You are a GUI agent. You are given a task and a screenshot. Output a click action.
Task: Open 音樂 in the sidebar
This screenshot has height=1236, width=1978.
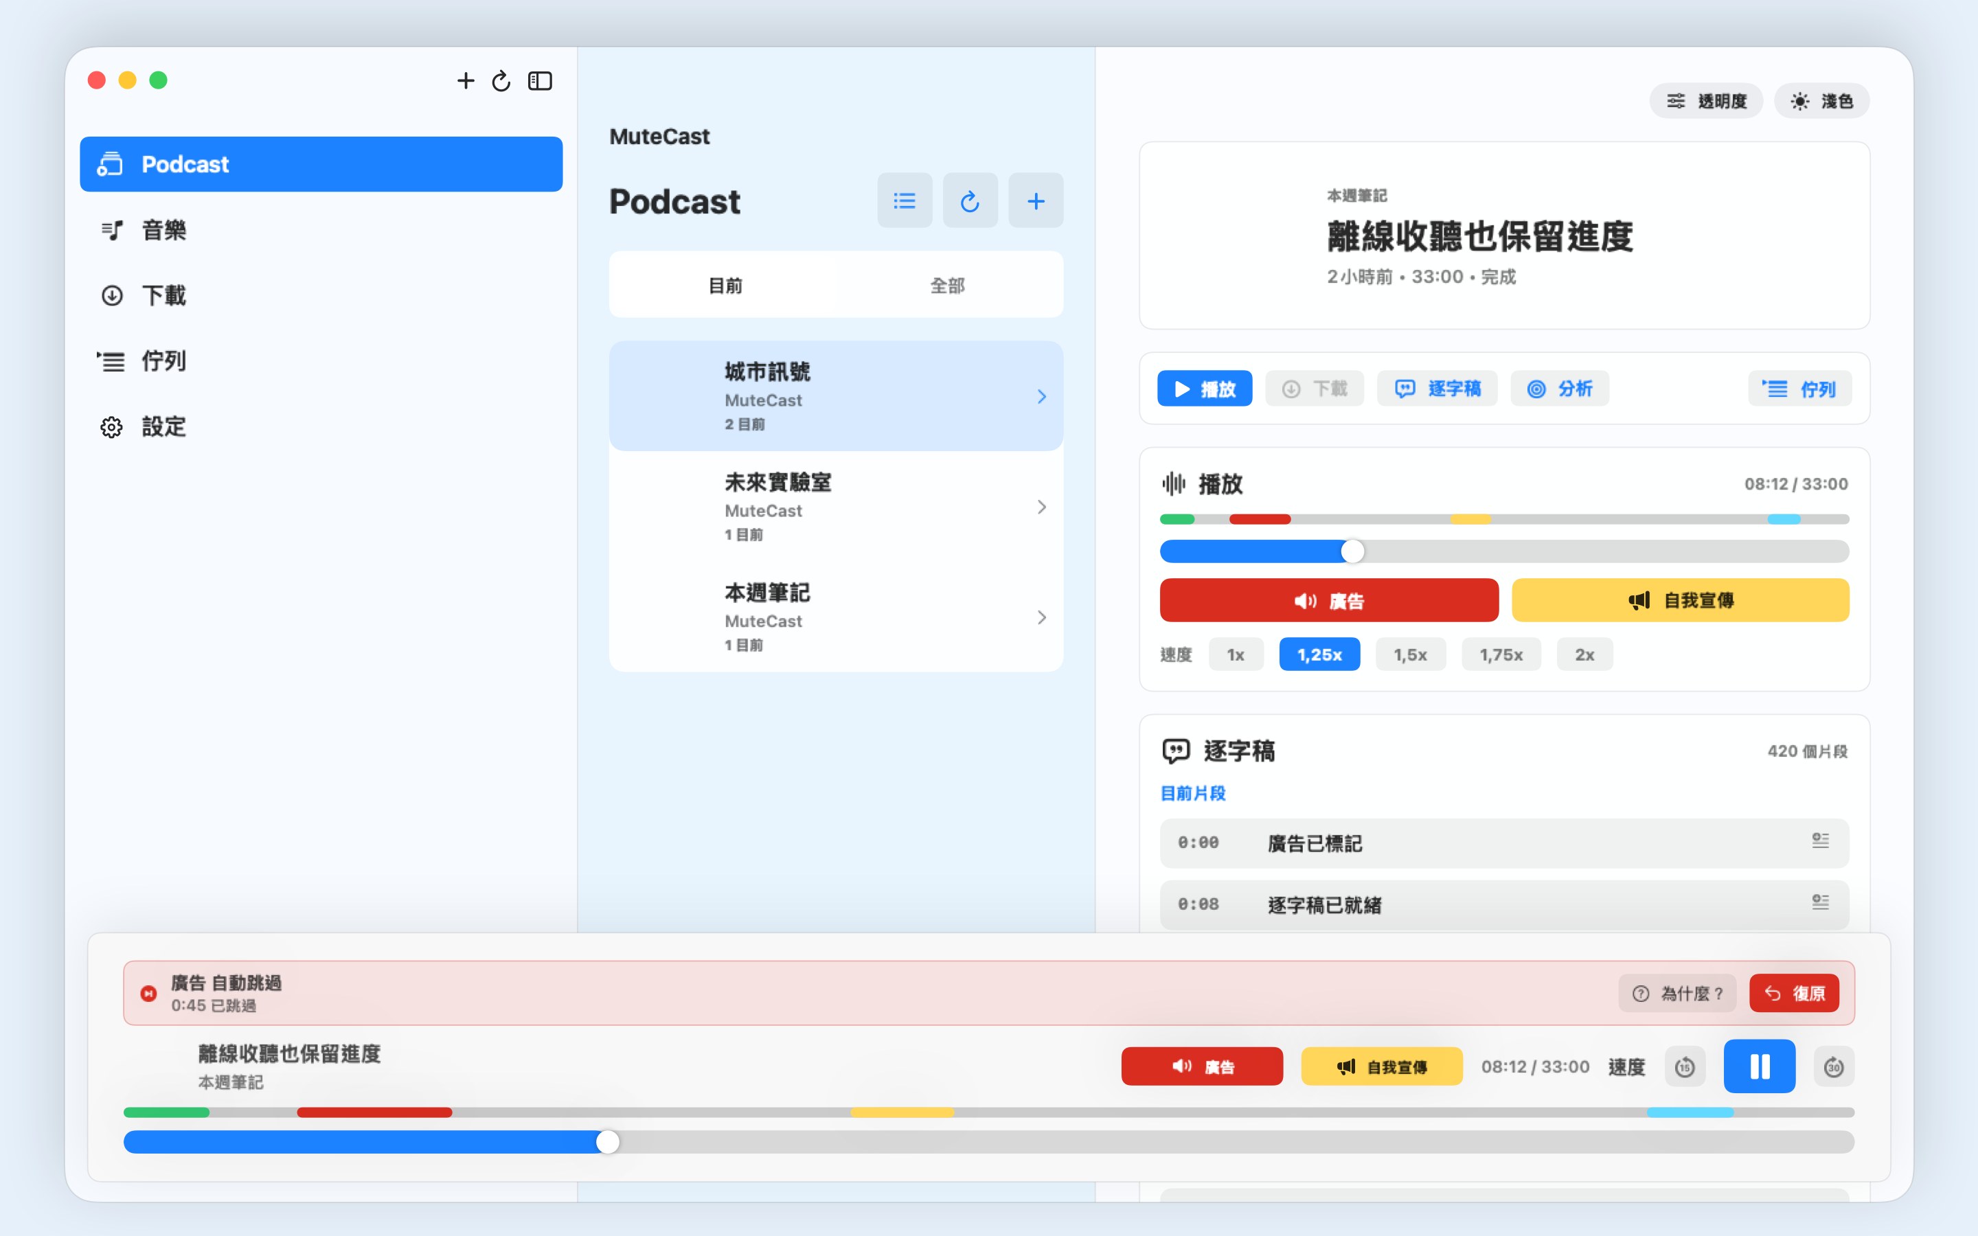pyautogui.click(x=321, y=230)
